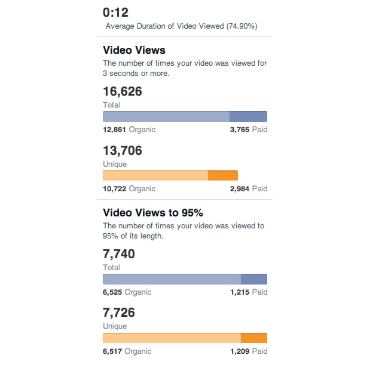This screenshot has height=370, width=370.
Task: Click the 1,209 Paid label
Action: click(x=249, y=351)
